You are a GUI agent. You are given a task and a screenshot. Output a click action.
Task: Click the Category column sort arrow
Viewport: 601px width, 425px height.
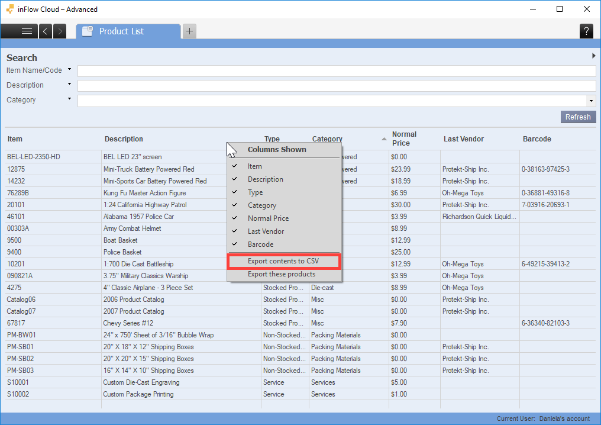click(x=384, y=139)
